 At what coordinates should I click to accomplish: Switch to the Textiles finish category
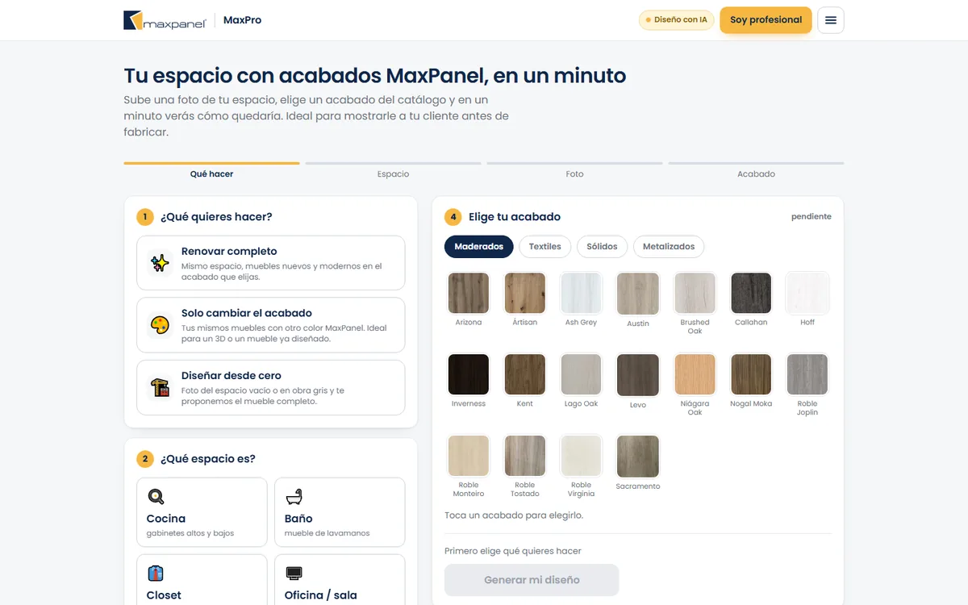545,247
